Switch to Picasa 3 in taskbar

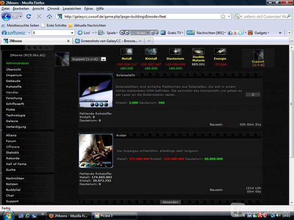[114, 216]
